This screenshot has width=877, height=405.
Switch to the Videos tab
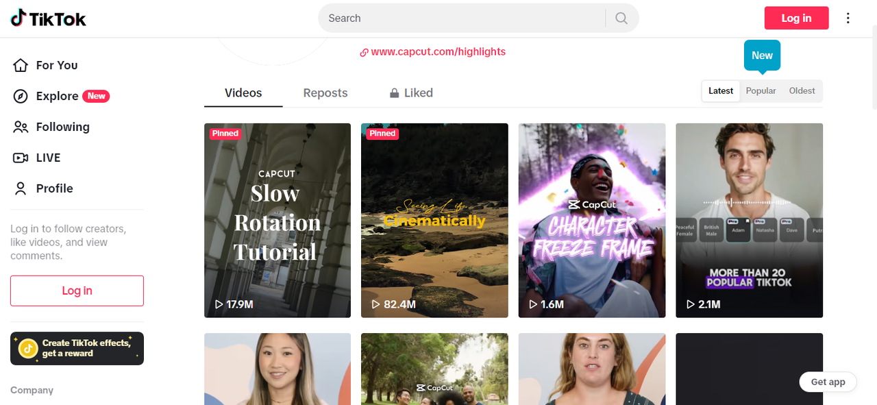coord(243,93)
